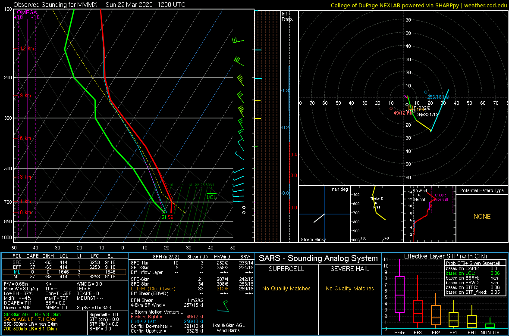Select 700-500mb LR lapse rate

click(31, 329)
